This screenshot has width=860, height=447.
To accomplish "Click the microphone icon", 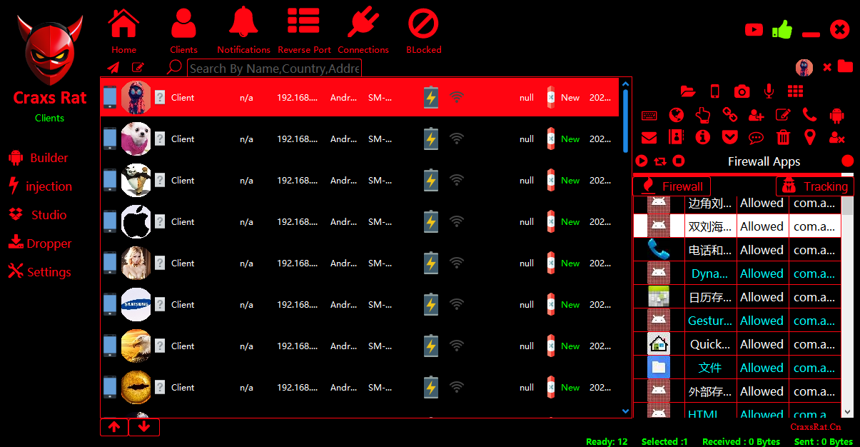I will coord(769,91).
